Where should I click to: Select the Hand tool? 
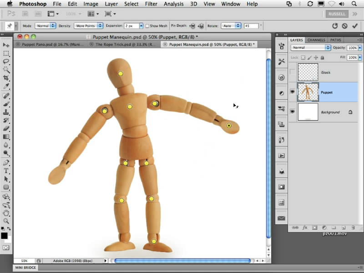[6, 212]
